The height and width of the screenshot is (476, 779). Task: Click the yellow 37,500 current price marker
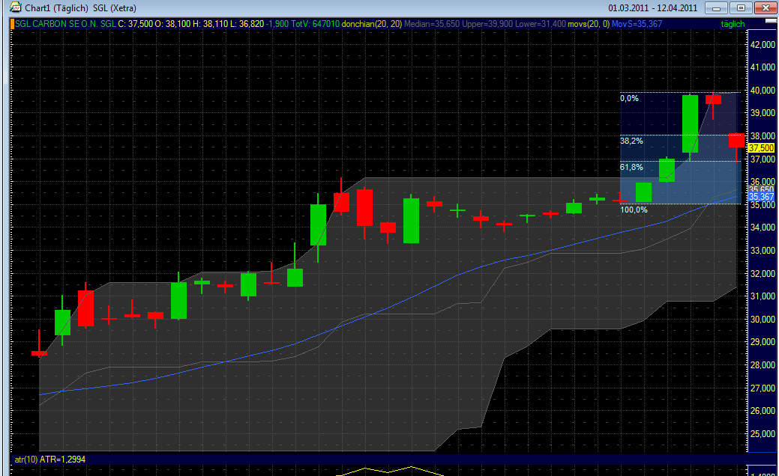[761, 148]
